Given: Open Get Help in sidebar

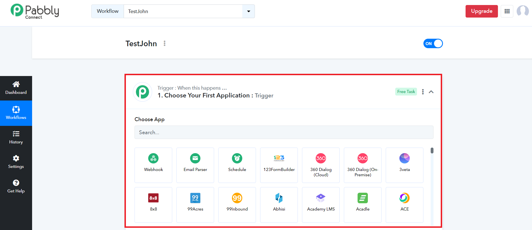Looking at the screenshot, I should [x=16, y=187].
